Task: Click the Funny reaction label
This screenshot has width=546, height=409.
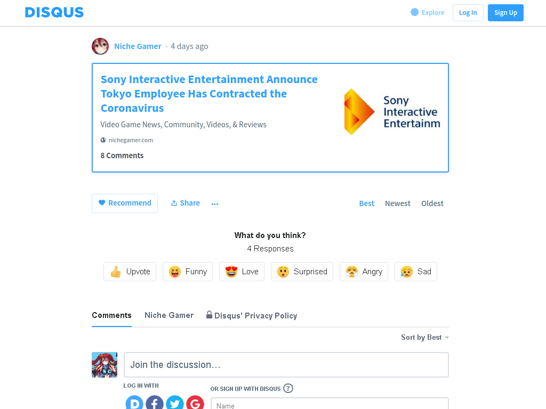Action: pyautogui.click(x=196, y=272)
